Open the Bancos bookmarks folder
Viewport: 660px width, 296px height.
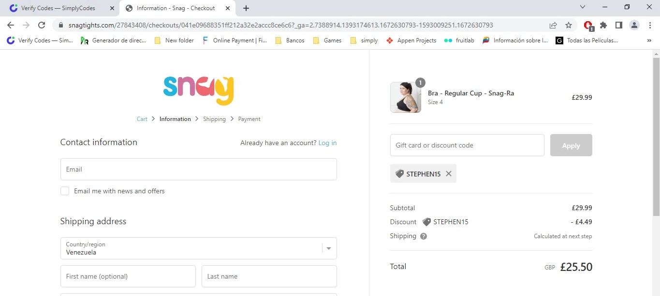(x=290, y=40)
